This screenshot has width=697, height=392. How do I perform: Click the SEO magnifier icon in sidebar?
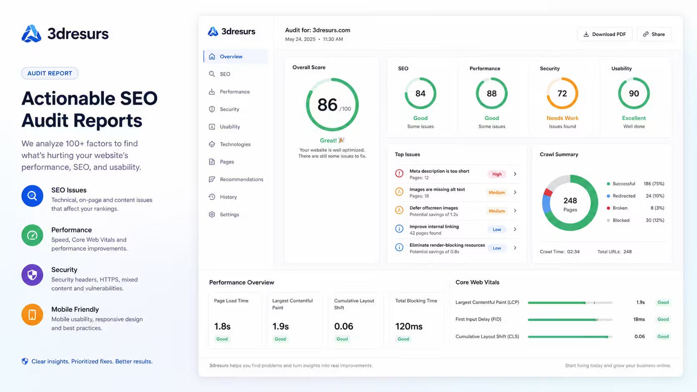tap(212, 74)
